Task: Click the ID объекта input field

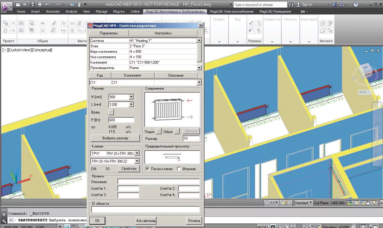Action: tap(146, 209)
